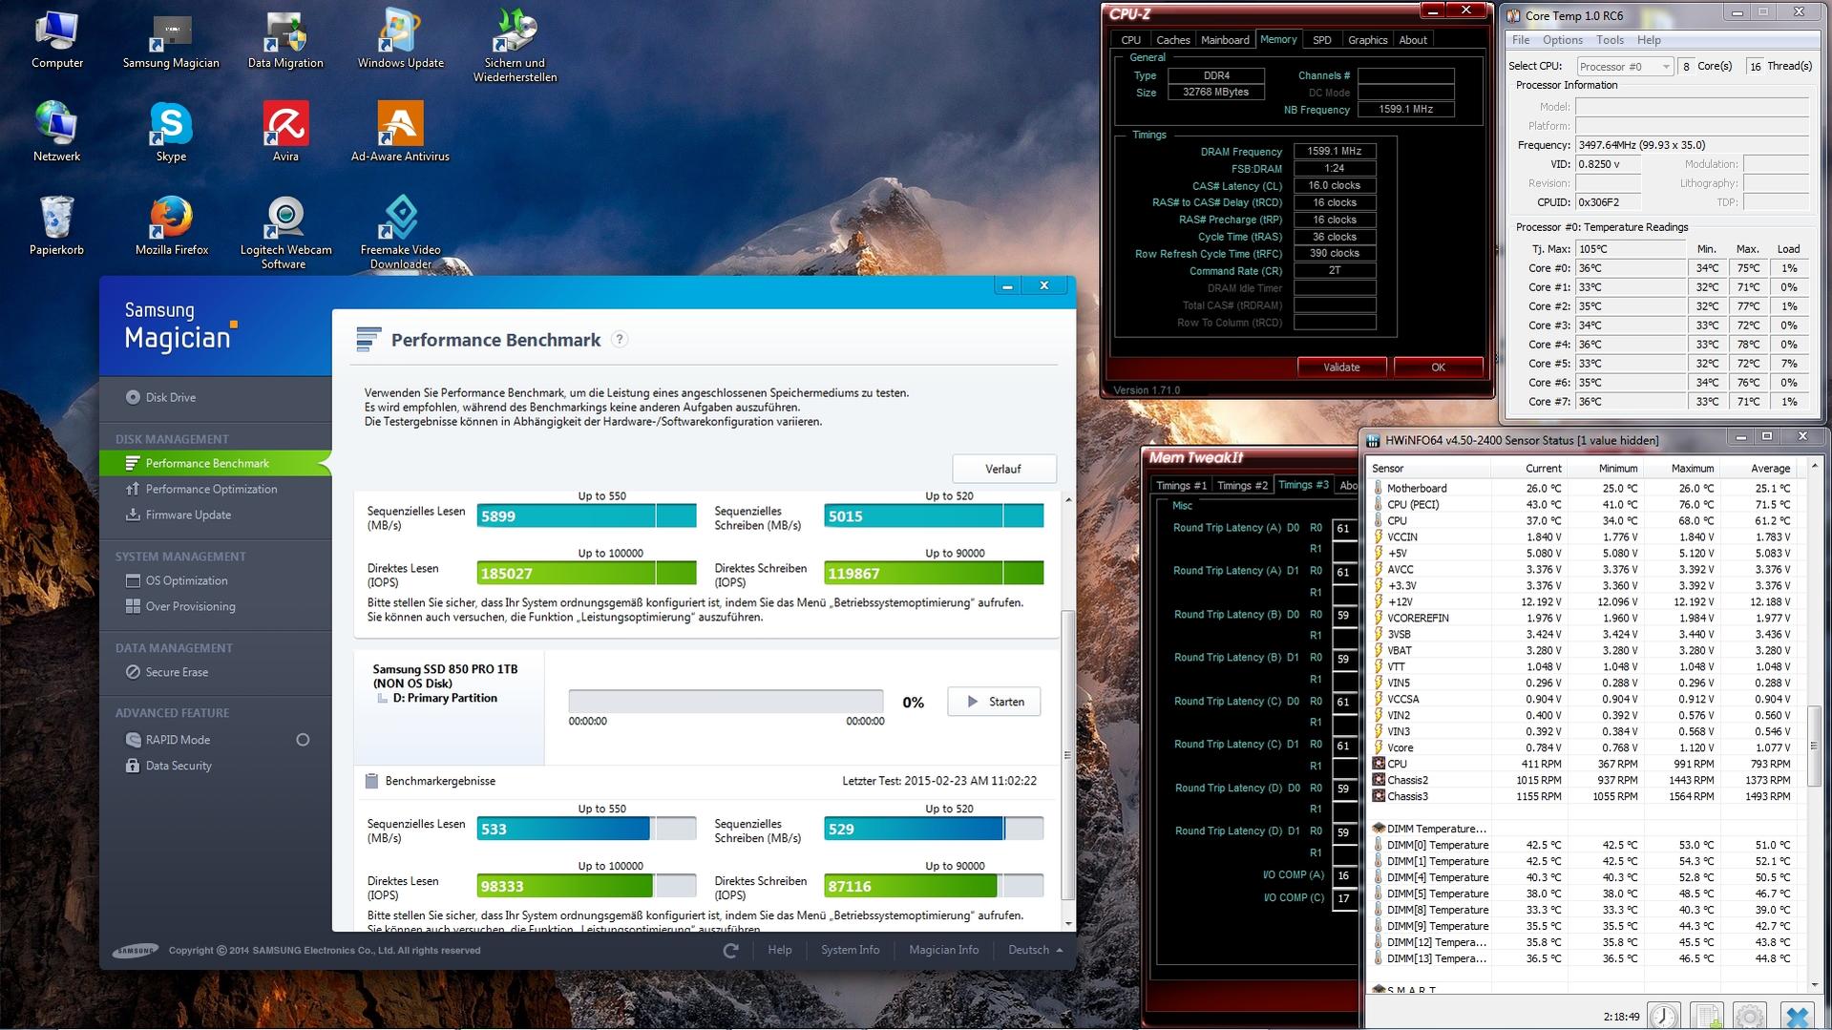Click the blue X icon in HWiNFO64
1832x1030 pixels.
point(1798,1016)
